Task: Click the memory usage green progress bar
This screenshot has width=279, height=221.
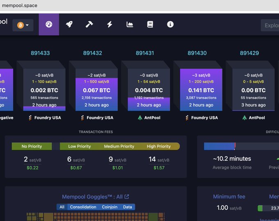Action: click(x=260, y=208)
